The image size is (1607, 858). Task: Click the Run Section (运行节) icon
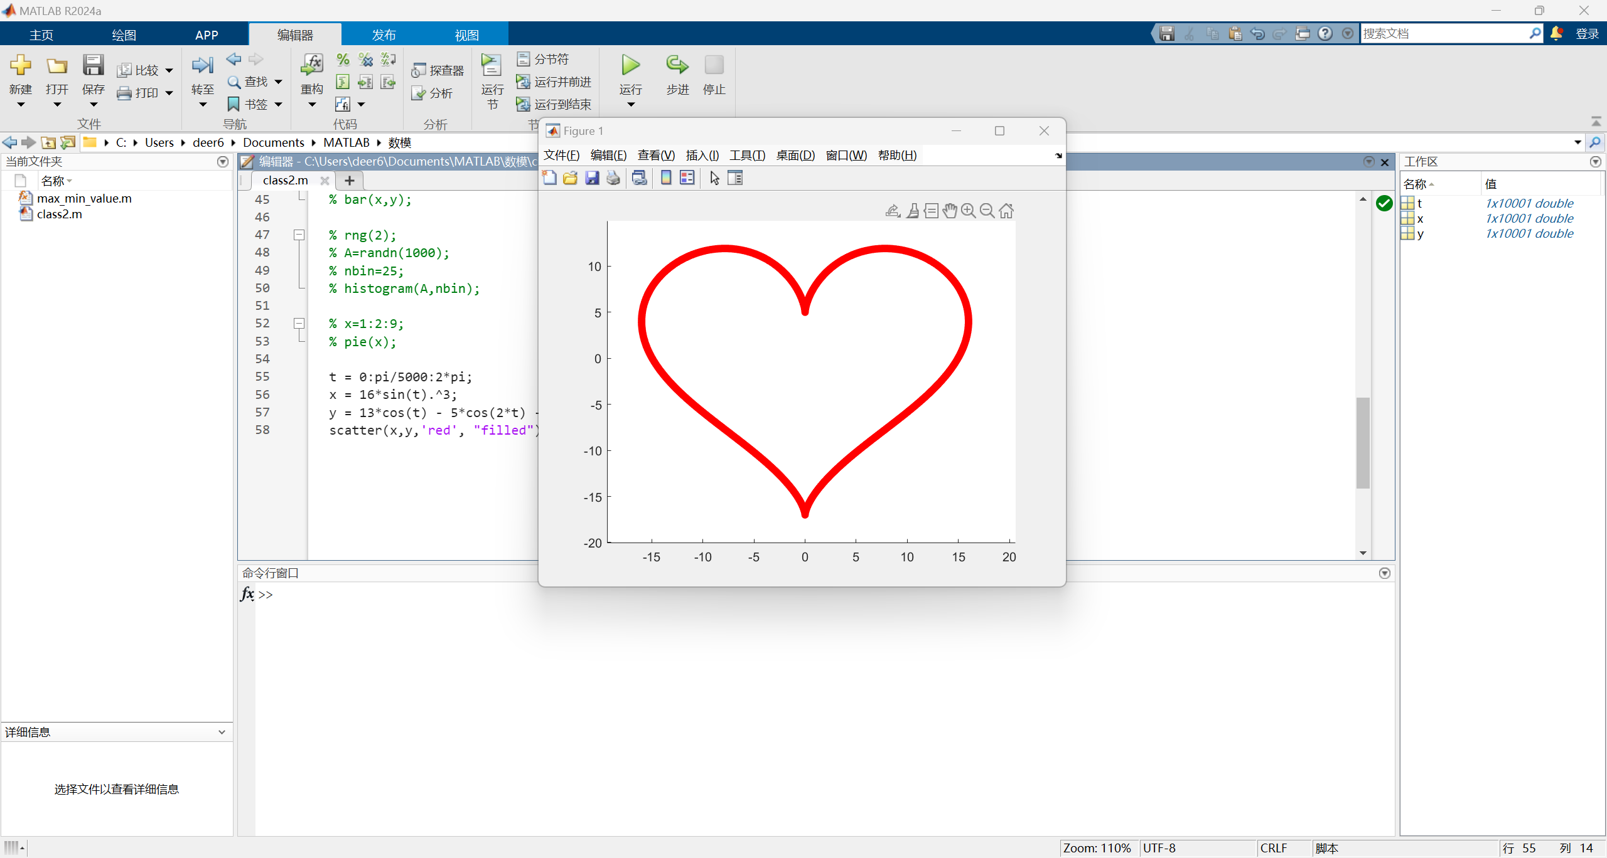pyautogui.click(x=492, y=65)
